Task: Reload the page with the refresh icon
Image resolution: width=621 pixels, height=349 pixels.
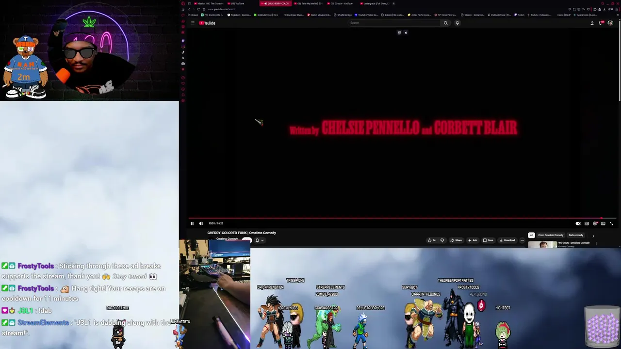Action: click(x=198, y=9)
